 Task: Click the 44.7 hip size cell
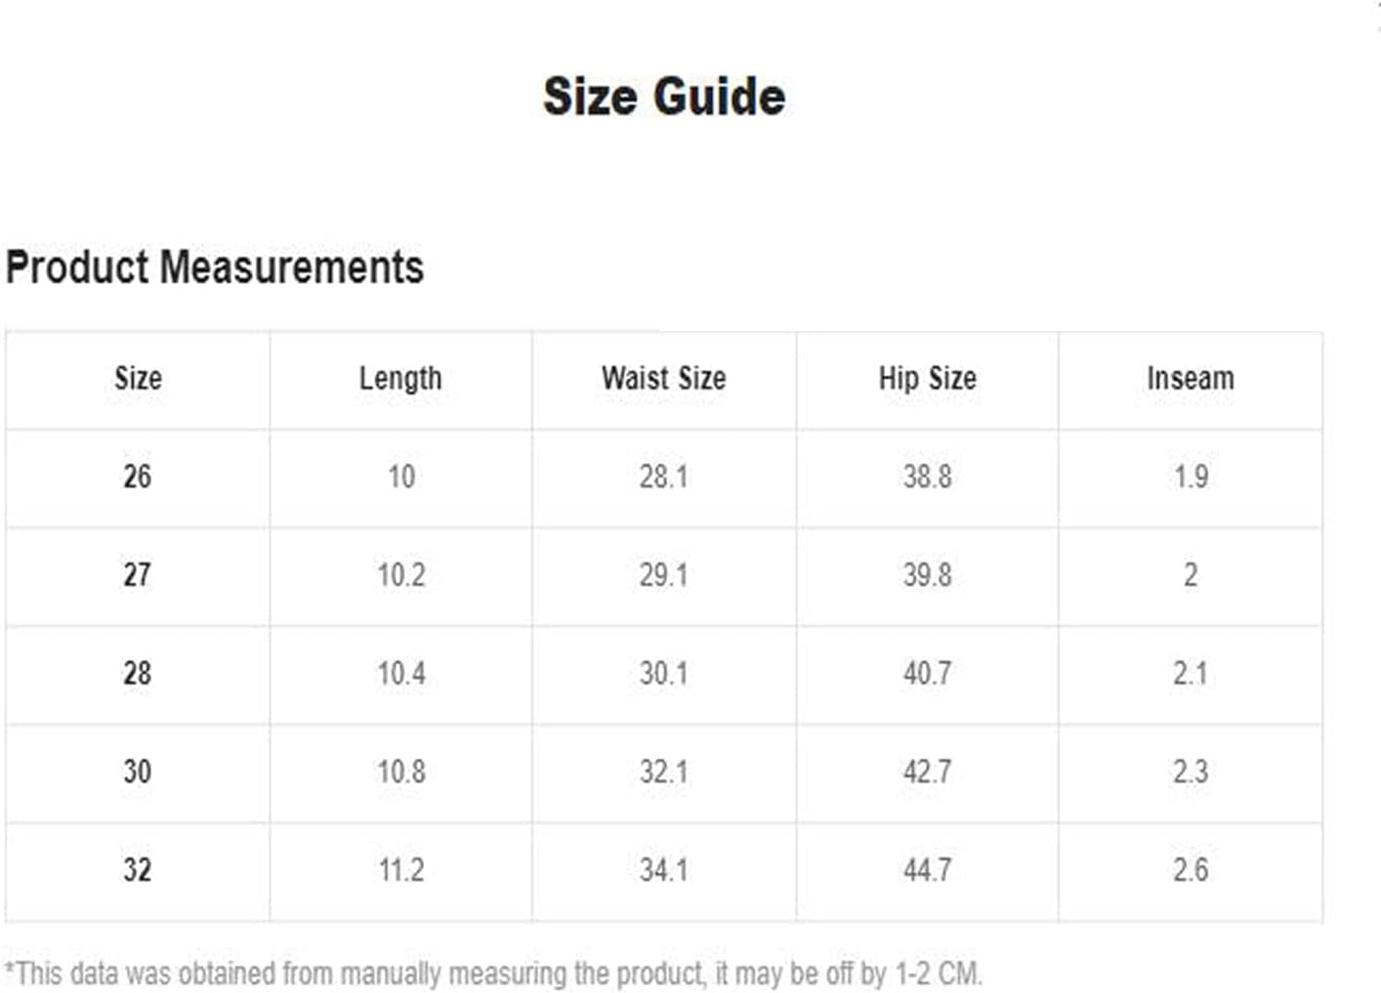[x=928, y=870]
